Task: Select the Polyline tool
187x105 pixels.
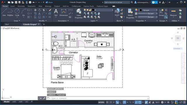Action: pyautogui.click(x=10, y=12)
